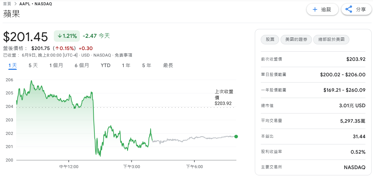373x176 pixels.
Task: Click the 本益比 label
Action: [x=267, y=137]
